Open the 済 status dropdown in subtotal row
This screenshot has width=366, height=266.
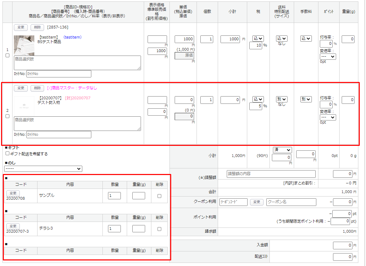(x=282, y=150)
